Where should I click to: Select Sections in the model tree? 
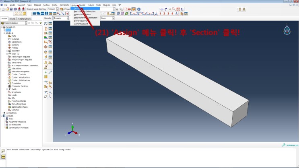tap(15, 45)
